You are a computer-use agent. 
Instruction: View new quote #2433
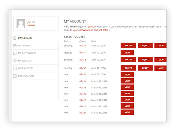click(127, 87)
